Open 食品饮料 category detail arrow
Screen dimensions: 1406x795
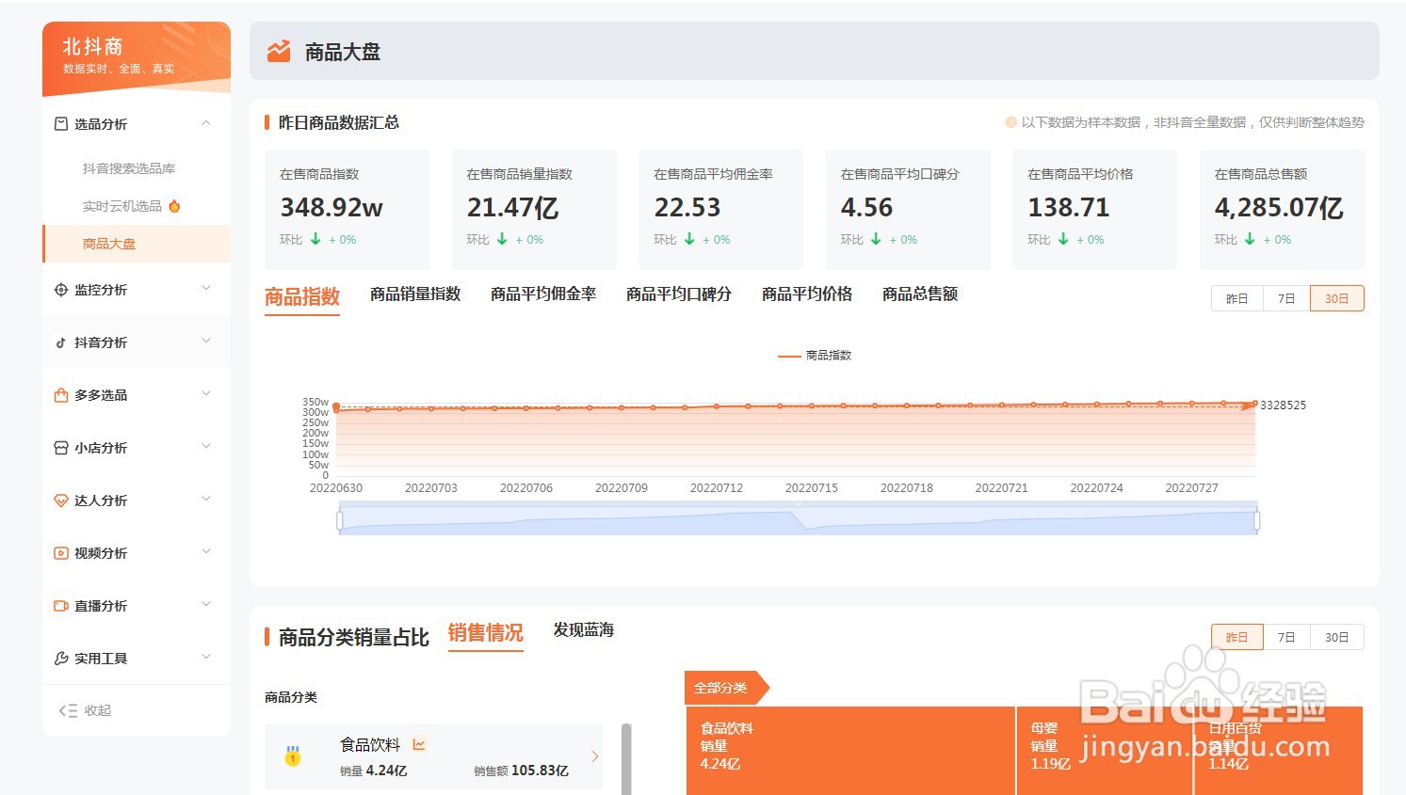click(x=595, y=756)
